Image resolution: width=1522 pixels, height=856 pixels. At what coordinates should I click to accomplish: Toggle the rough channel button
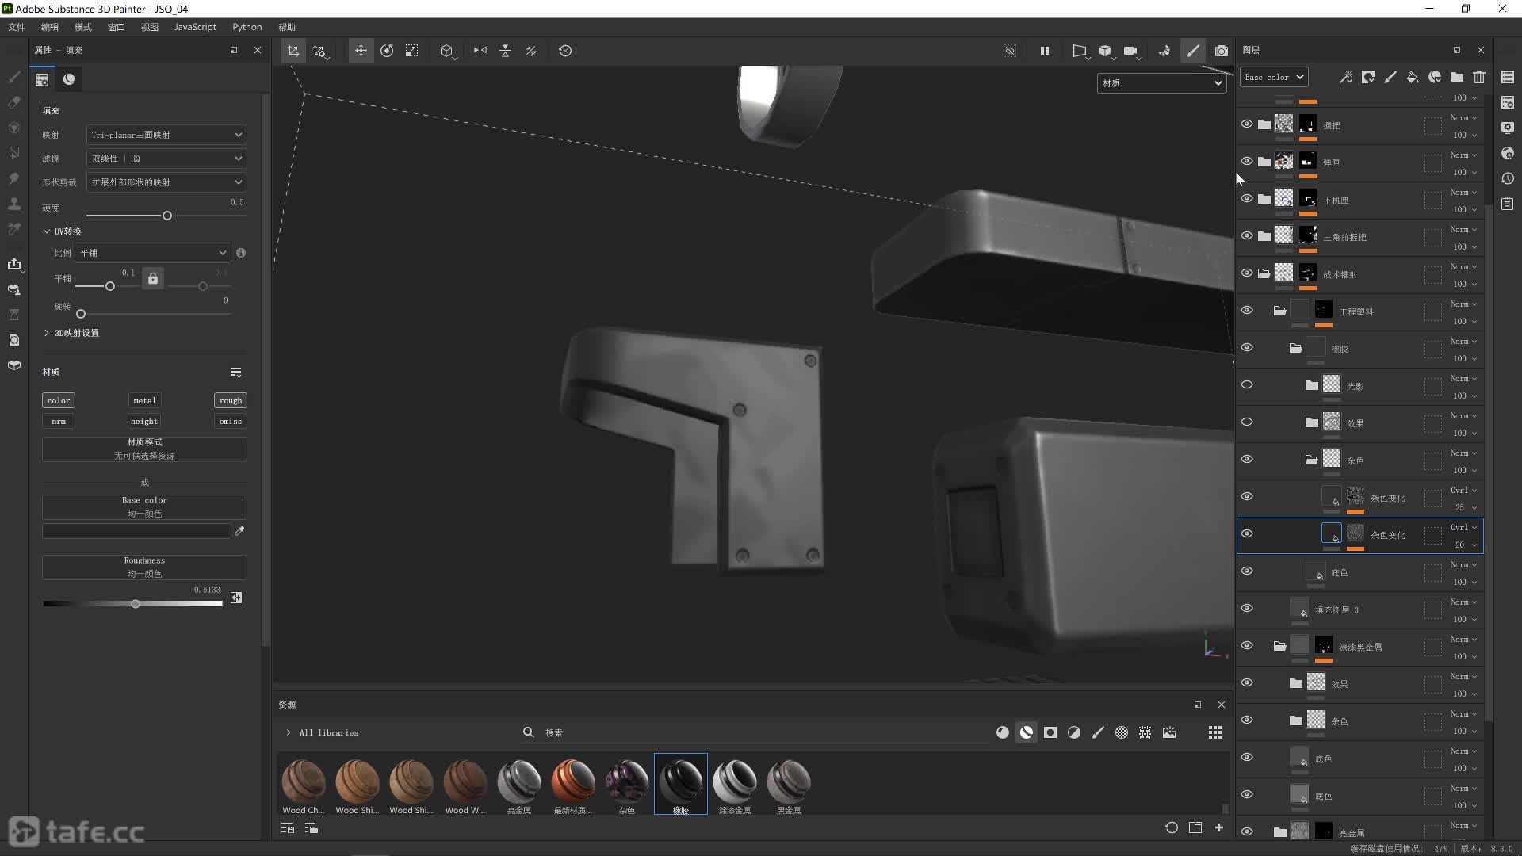pos(231,400)
